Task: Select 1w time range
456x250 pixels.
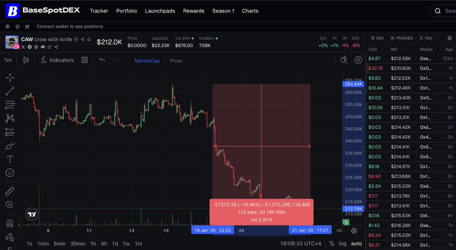Action: click(127, 244)
